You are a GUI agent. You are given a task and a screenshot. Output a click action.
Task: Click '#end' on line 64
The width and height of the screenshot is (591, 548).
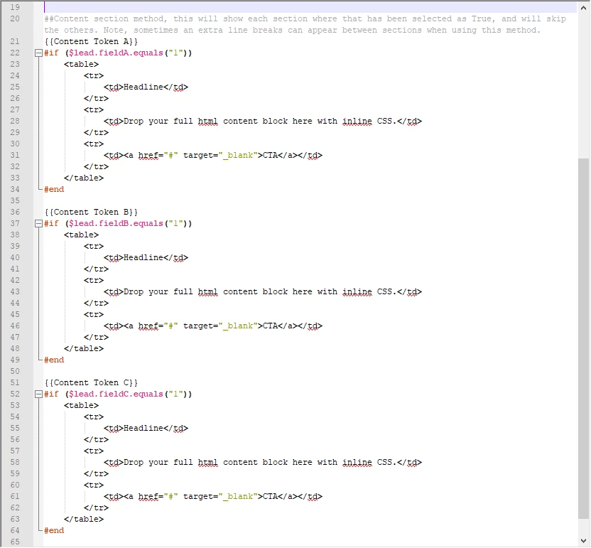tap(54, 530)
